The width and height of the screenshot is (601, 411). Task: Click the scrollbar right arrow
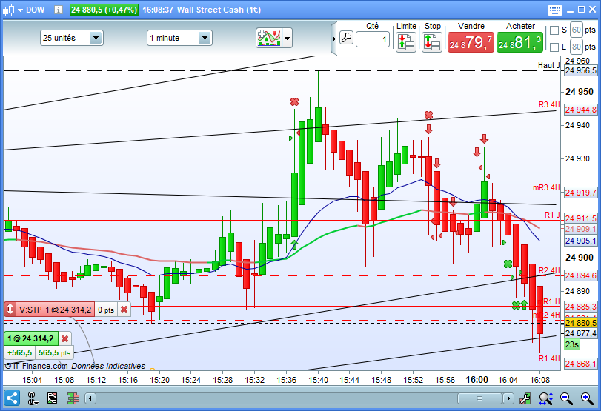[508, 398]
